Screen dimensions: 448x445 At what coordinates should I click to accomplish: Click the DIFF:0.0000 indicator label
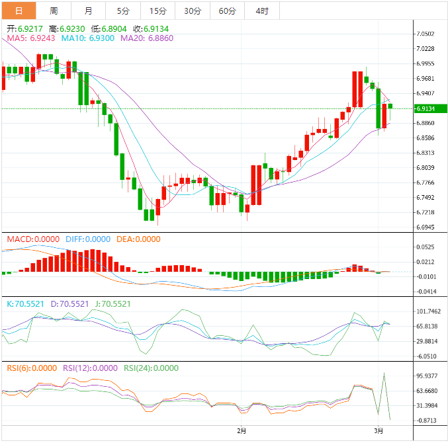click(88, 239)
